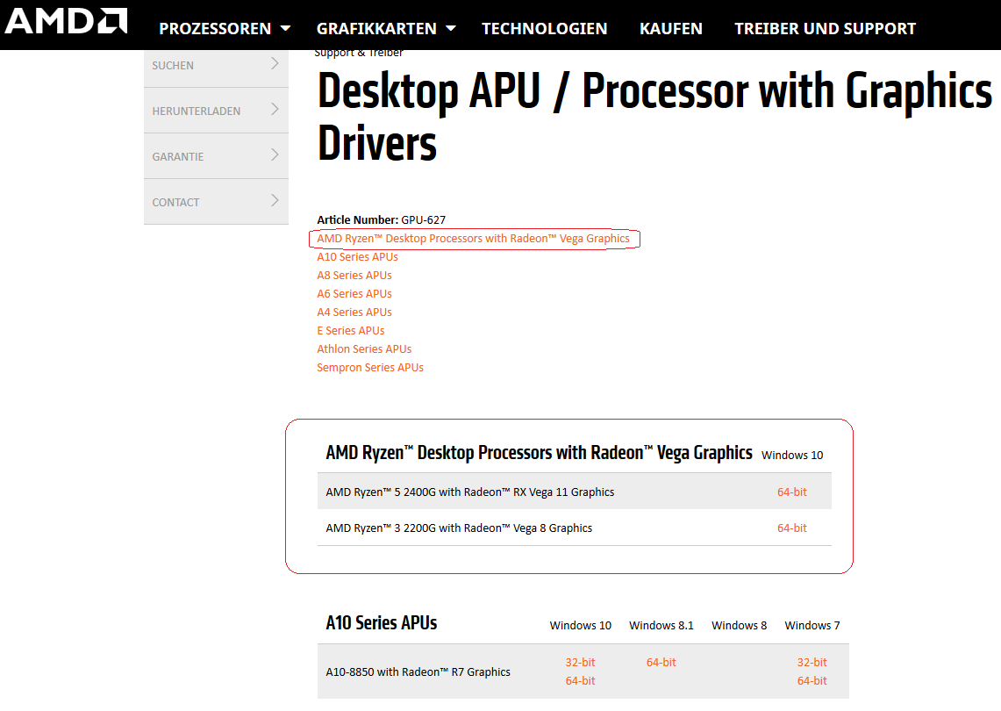Jump to Athlon Series APUs link
Image resolution: width=1001 pixels, height=711 pixels.
[x=364, y=348]
